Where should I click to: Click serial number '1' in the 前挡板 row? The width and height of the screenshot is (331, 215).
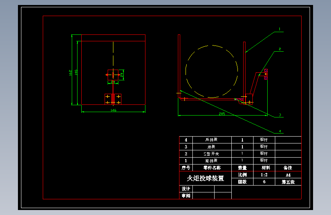pyautogui.click(x=186, y=161)
